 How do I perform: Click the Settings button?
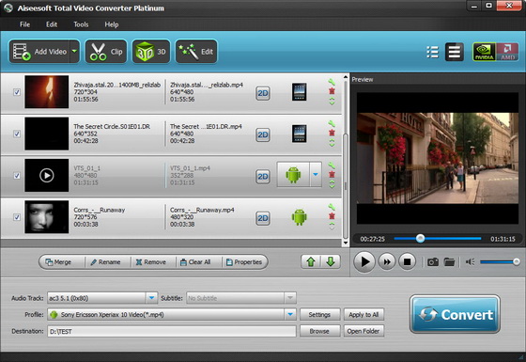(319, 315)
